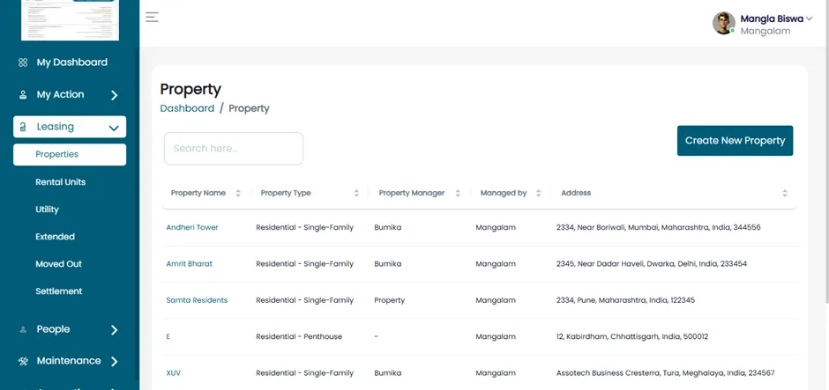Go to Rental Units
829x390 pixels.
(x=60, y=182)
